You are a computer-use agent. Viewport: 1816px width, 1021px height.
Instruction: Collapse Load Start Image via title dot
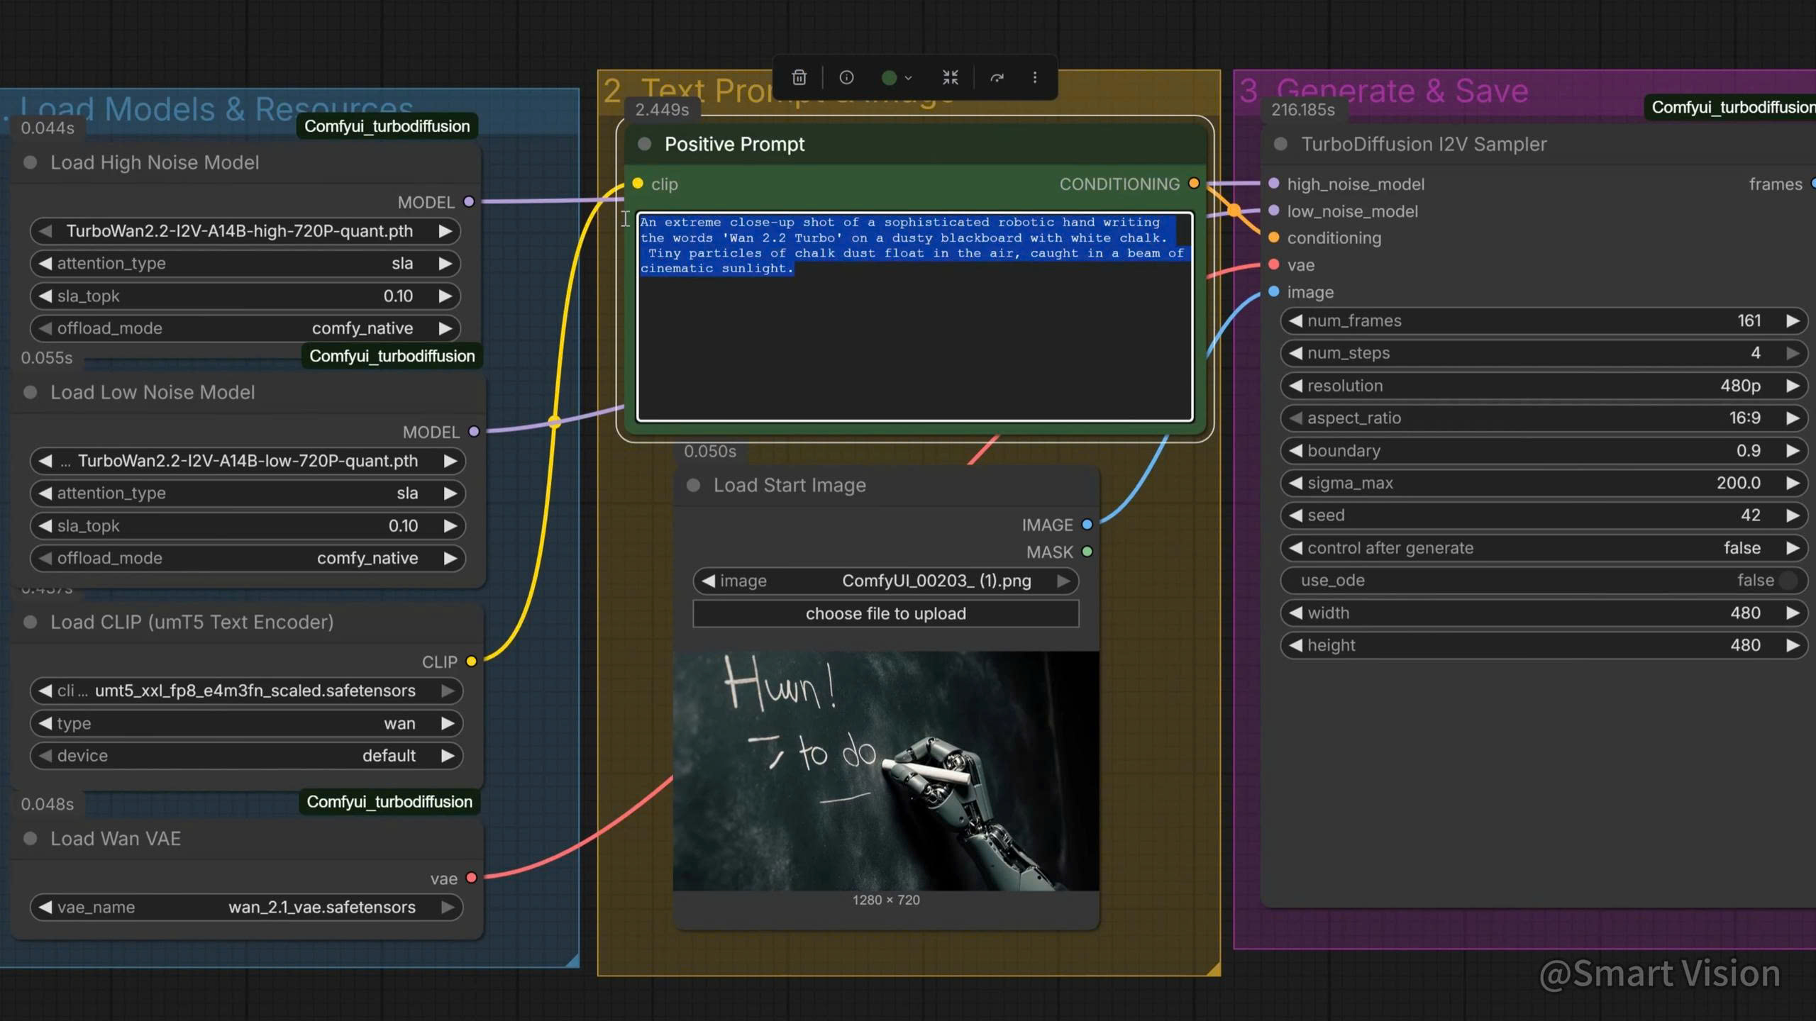(x=694, y=485)
